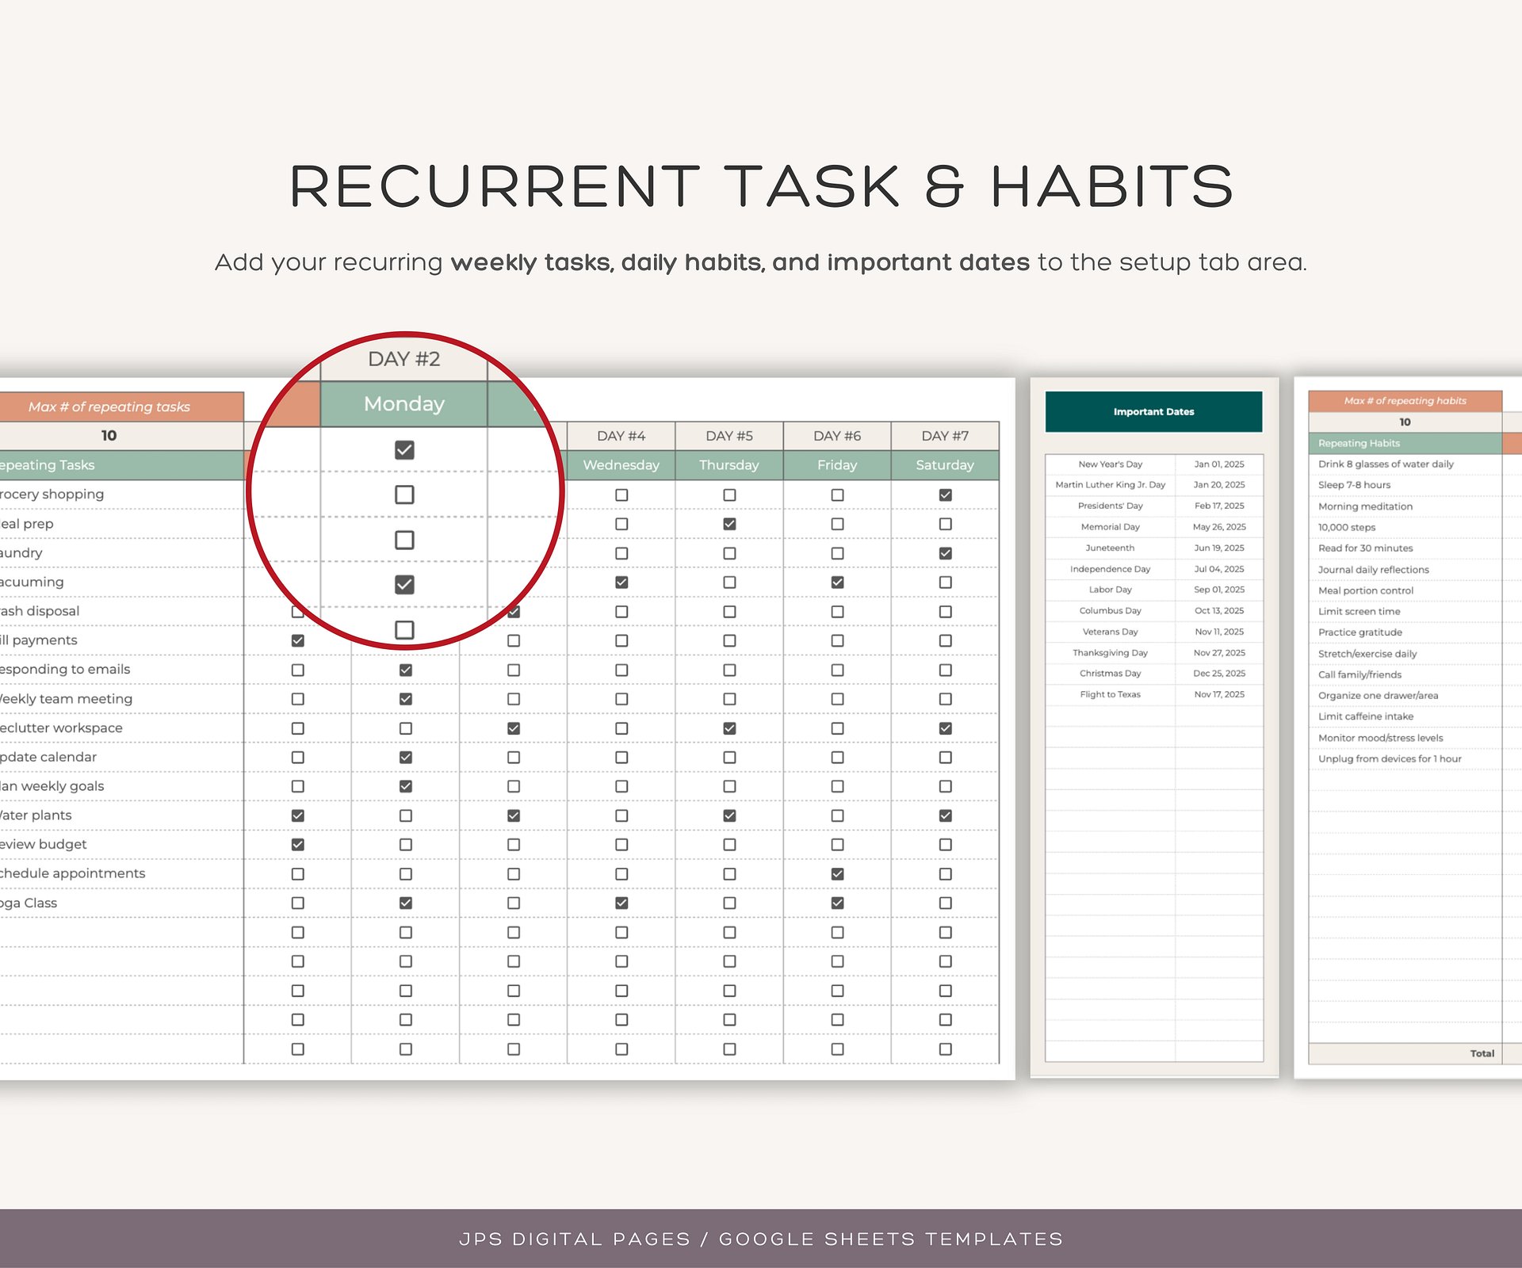Select the Independence Day entry
The width and height of the screenshot is (1522, 1268).
coord(1110,569)
